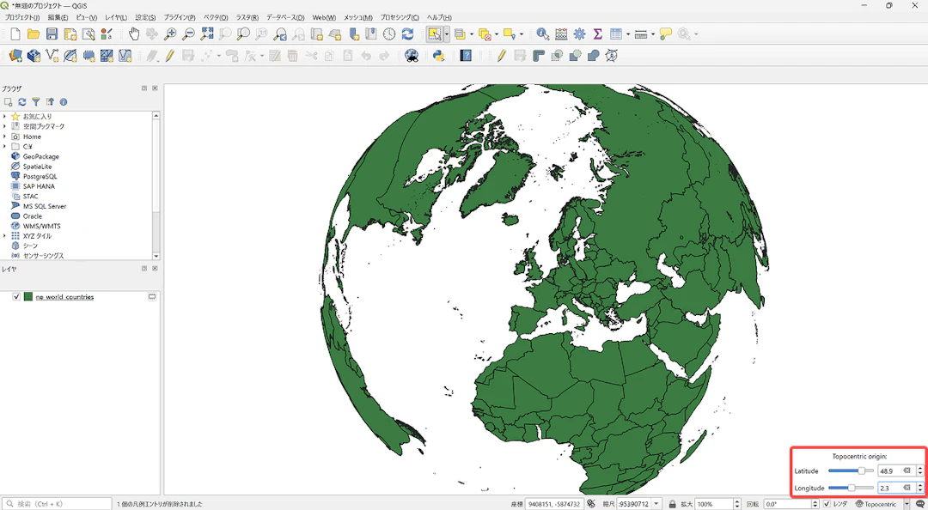
Task: Create a new project with the blank page icon
Action: pyautogui.click(x=16, y=34)
